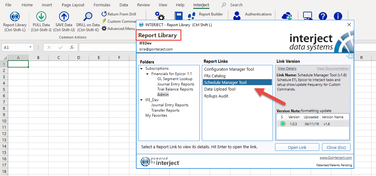This screenshot has width=376, height=176.
Task: Switch to the View tab
Action: [163, 5]
